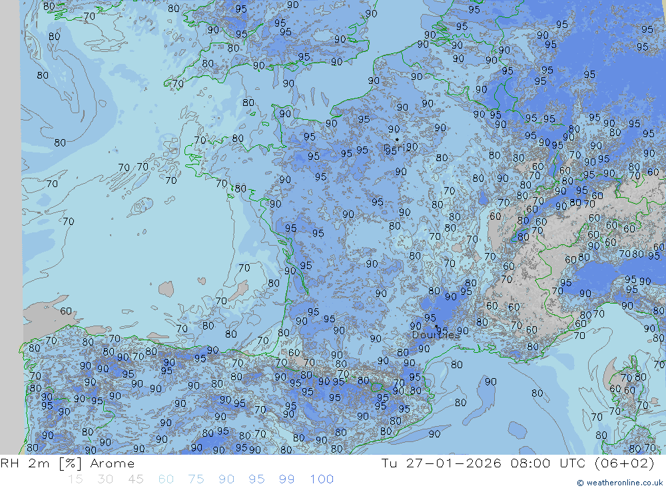Pick the 60 value in the legend scale

[x=166, y=479]
